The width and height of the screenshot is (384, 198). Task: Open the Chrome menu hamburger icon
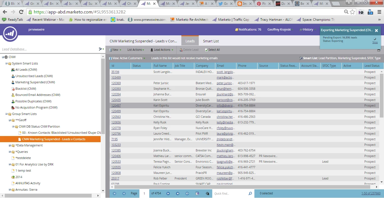[379, 12]
